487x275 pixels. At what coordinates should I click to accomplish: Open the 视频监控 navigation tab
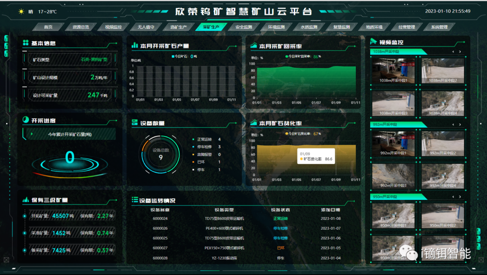coord(113,27)
